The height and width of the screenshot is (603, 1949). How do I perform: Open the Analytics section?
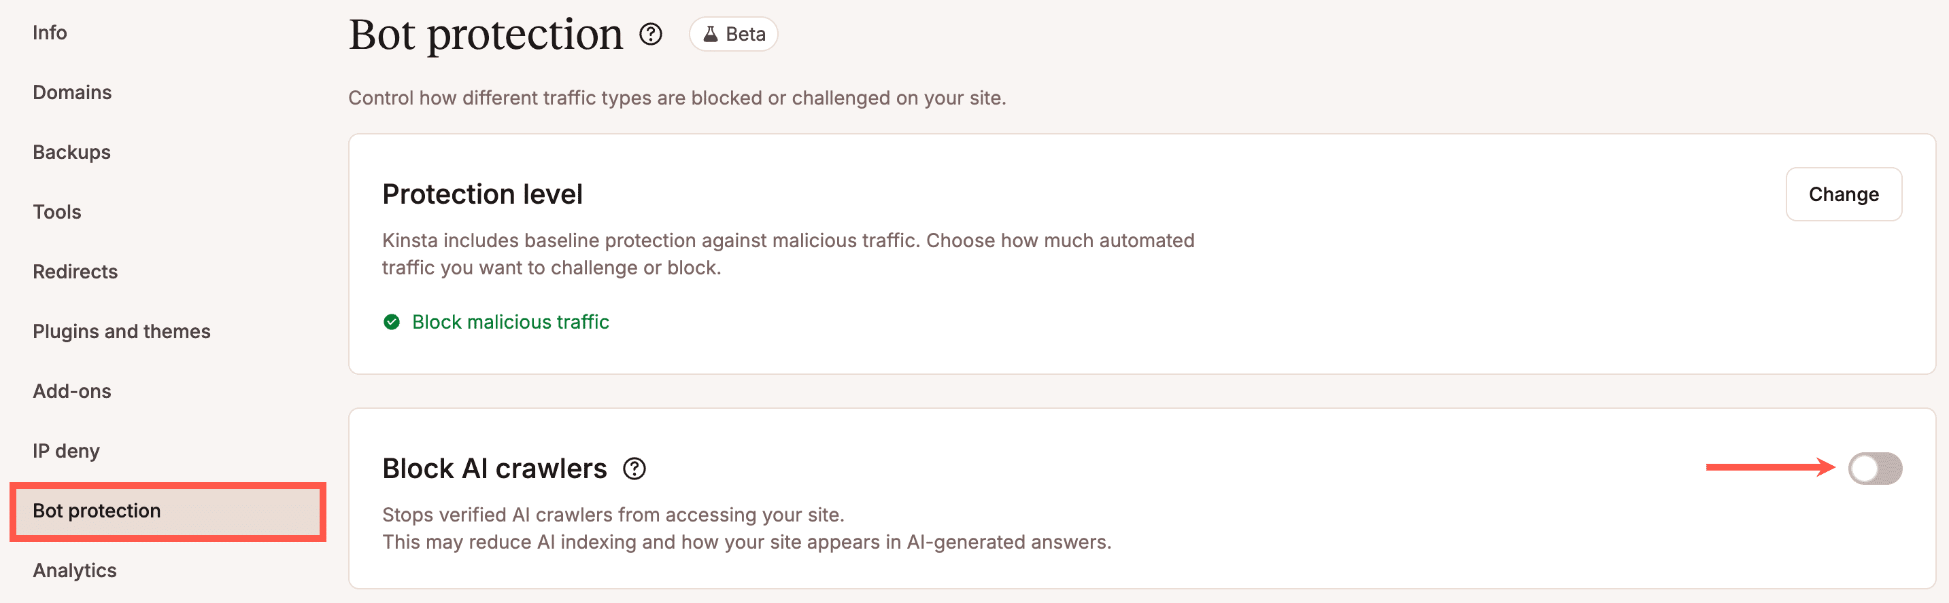[x=74, y=570]
